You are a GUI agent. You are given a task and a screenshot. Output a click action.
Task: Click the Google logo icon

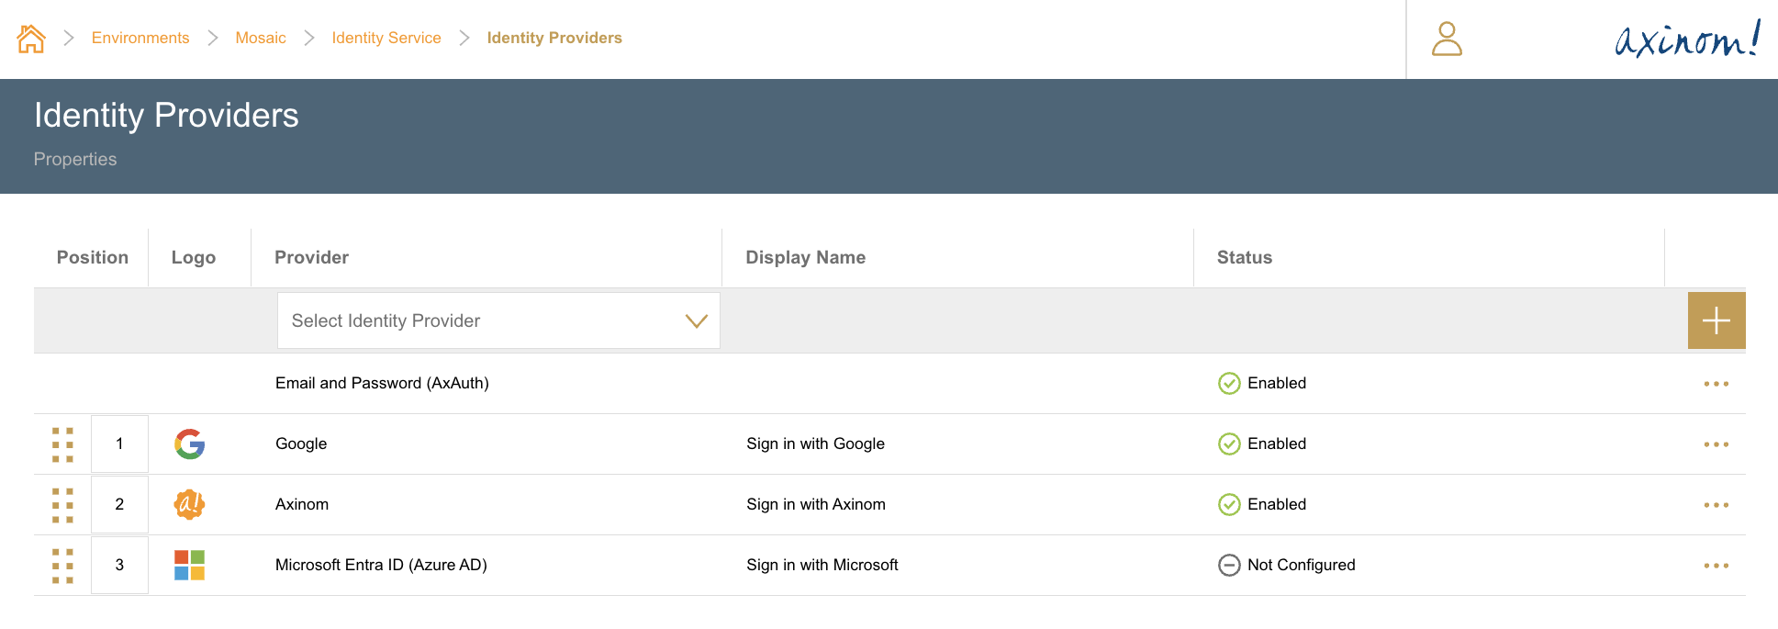[x=189, y=444]
